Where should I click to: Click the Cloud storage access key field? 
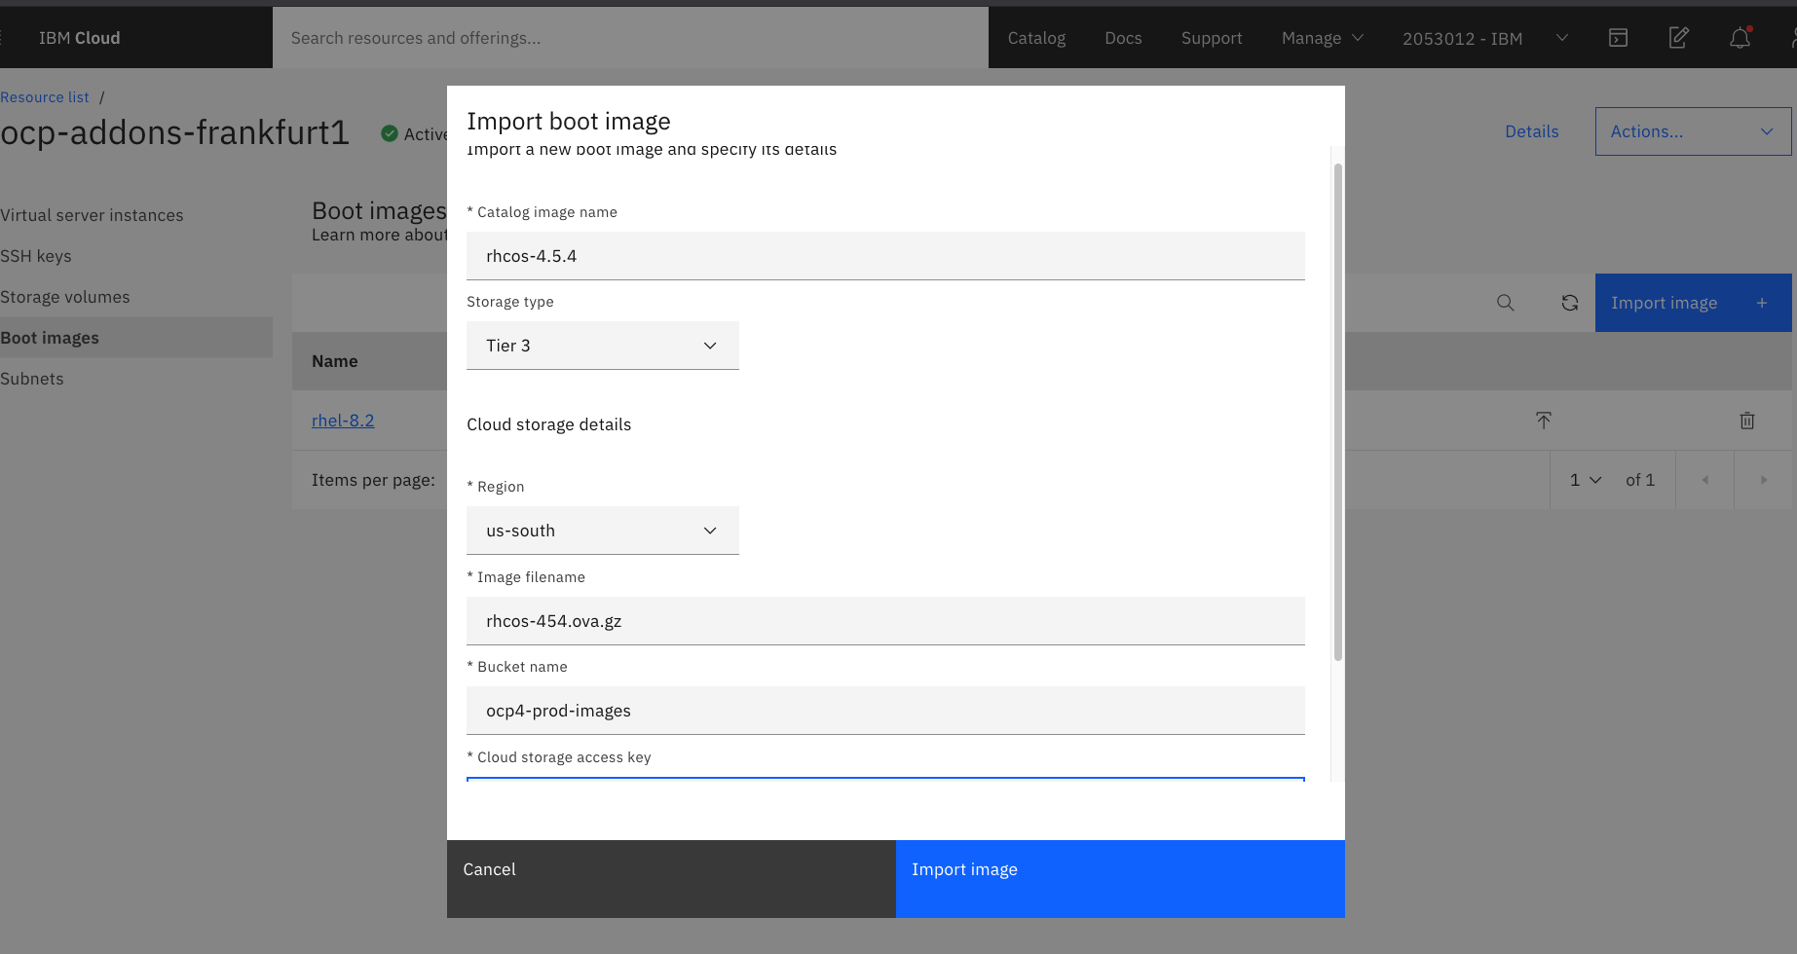tap(885, 780)
